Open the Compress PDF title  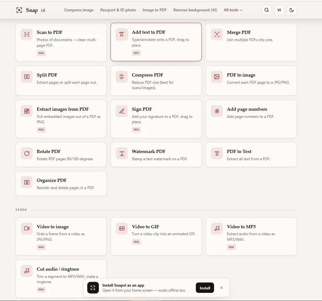148,75
